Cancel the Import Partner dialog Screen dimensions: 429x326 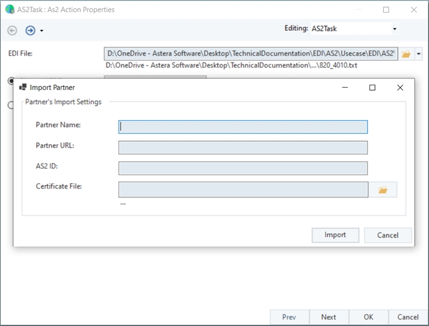pos(388,235)
